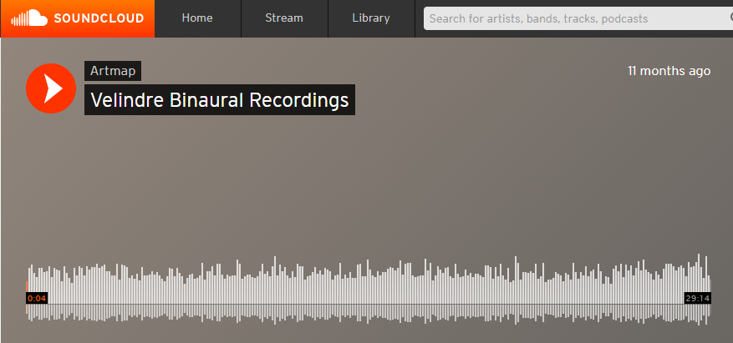
Task: Play the Velindre Binaural Recordings track
Action: tap(51, 88)
